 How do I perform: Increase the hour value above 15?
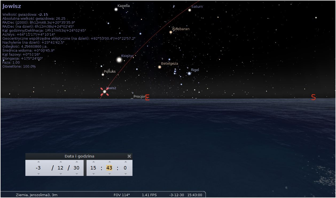pos(93,162)
